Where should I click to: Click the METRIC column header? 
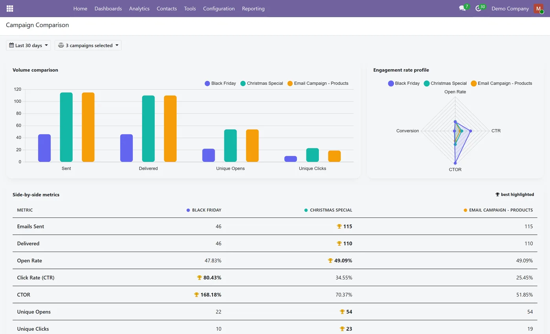click(x=25, y=210)
